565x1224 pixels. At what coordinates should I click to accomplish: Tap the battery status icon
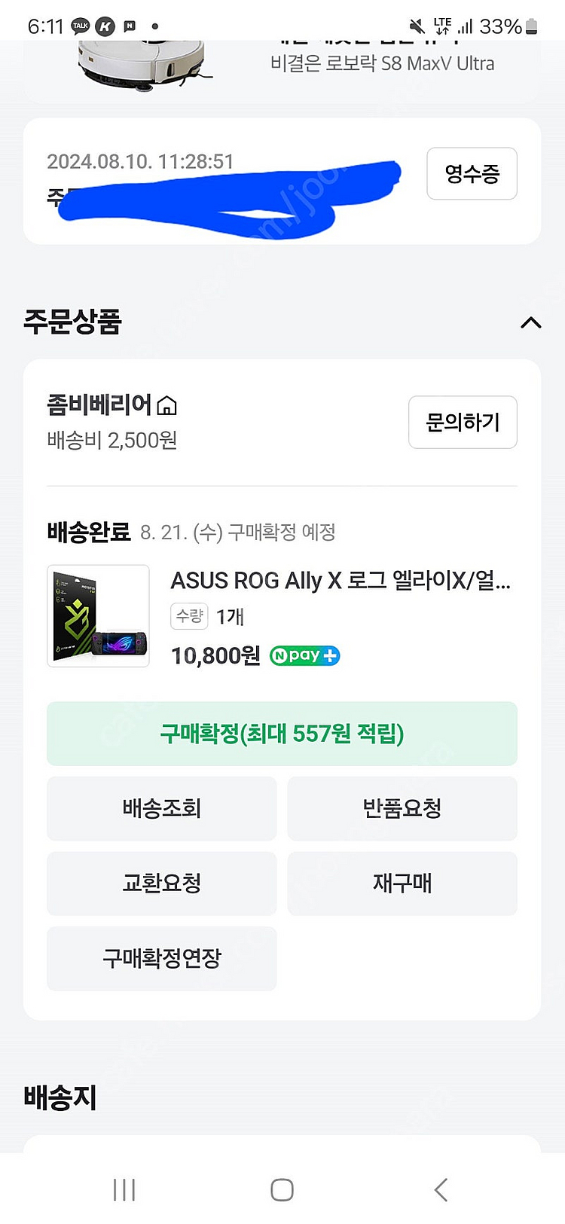[531, 26]
